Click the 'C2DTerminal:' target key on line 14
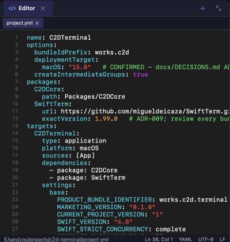 pos(56,134)
